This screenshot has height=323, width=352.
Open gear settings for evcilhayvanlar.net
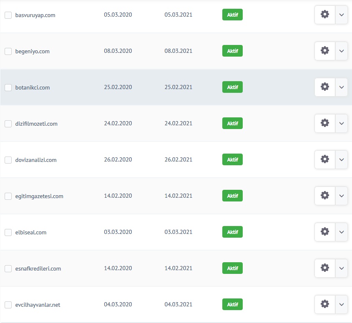coord(325,304)
